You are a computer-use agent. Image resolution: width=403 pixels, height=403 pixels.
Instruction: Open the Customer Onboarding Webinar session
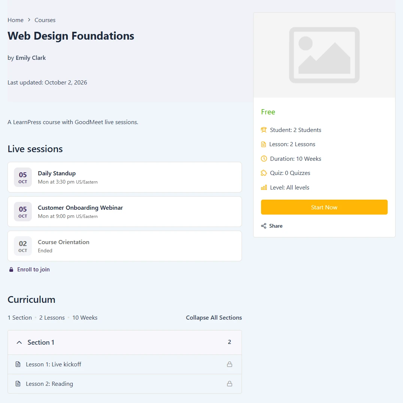125,212
